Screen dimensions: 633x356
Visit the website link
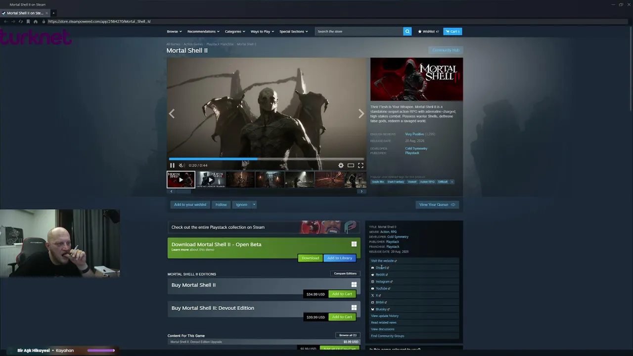384,261
